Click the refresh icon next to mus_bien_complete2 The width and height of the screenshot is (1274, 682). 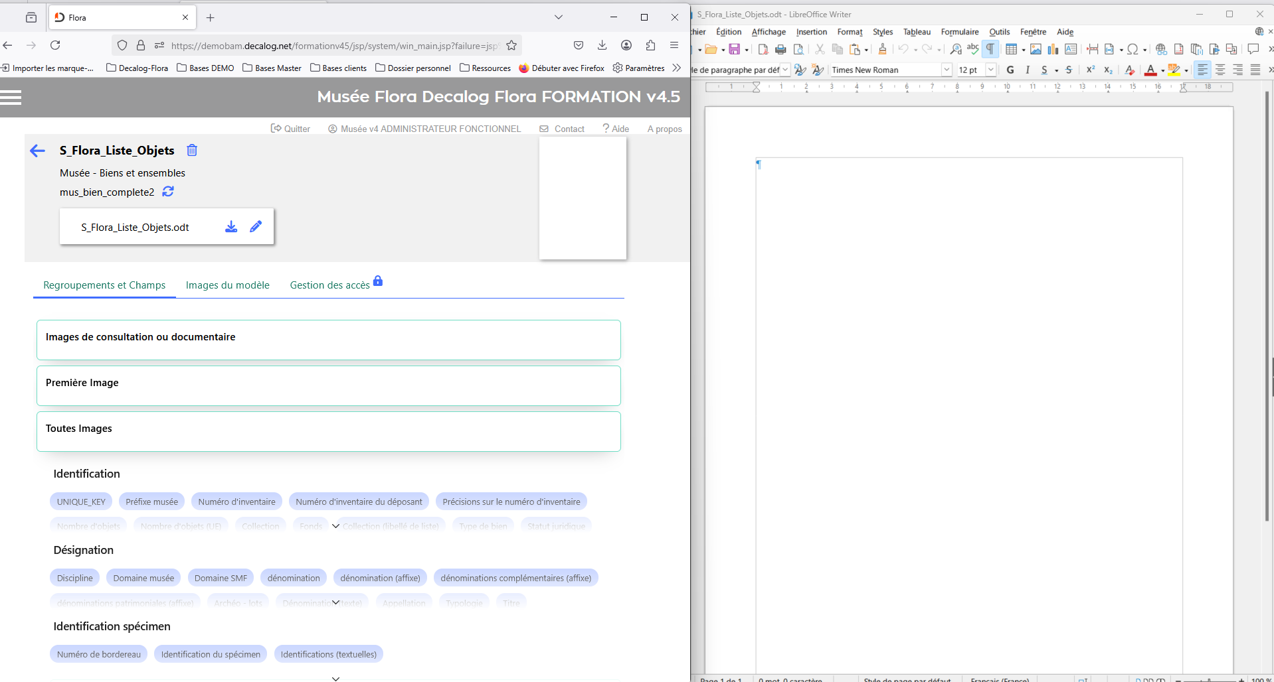[168, 192]
